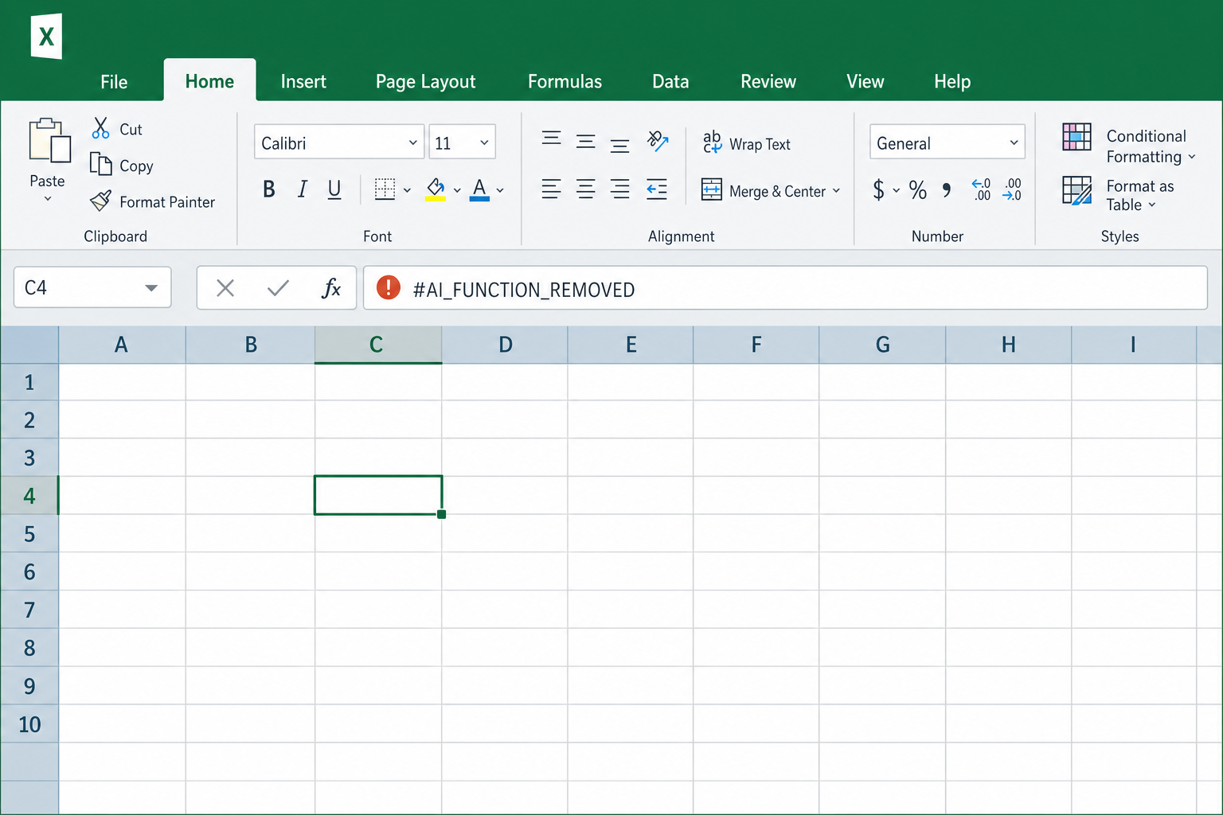The height and width of the screenshot is (815, 1223).
Task: Open the Insert tab
Action: 303,81
